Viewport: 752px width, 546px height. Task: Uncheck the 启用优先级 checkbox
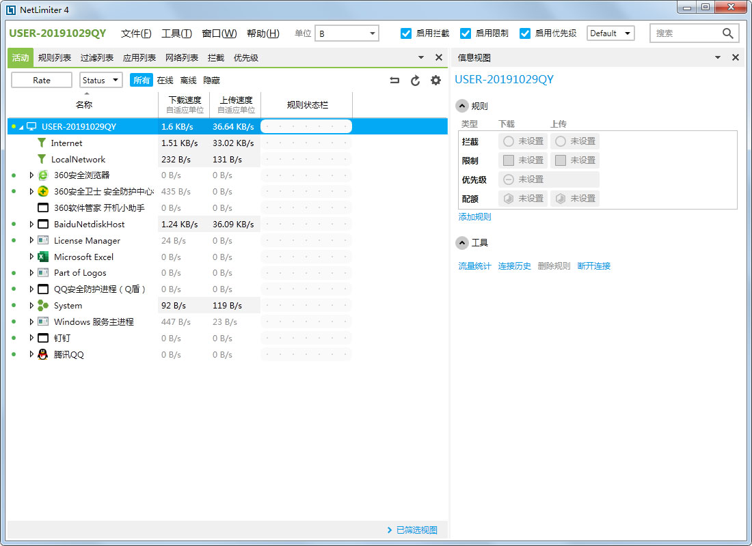tap(525, 33)
